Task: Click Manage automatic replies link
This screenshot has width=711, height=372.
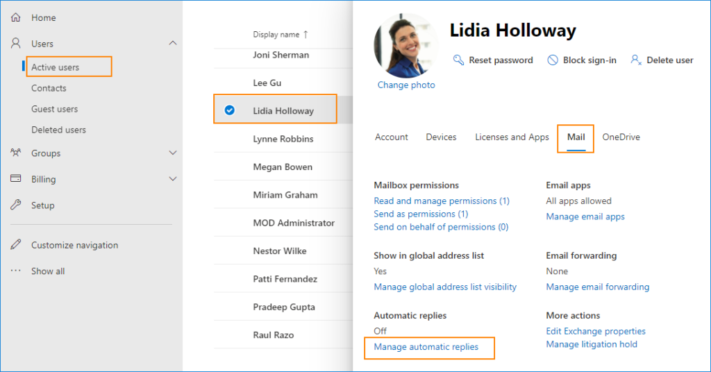Action: point(426,346)
